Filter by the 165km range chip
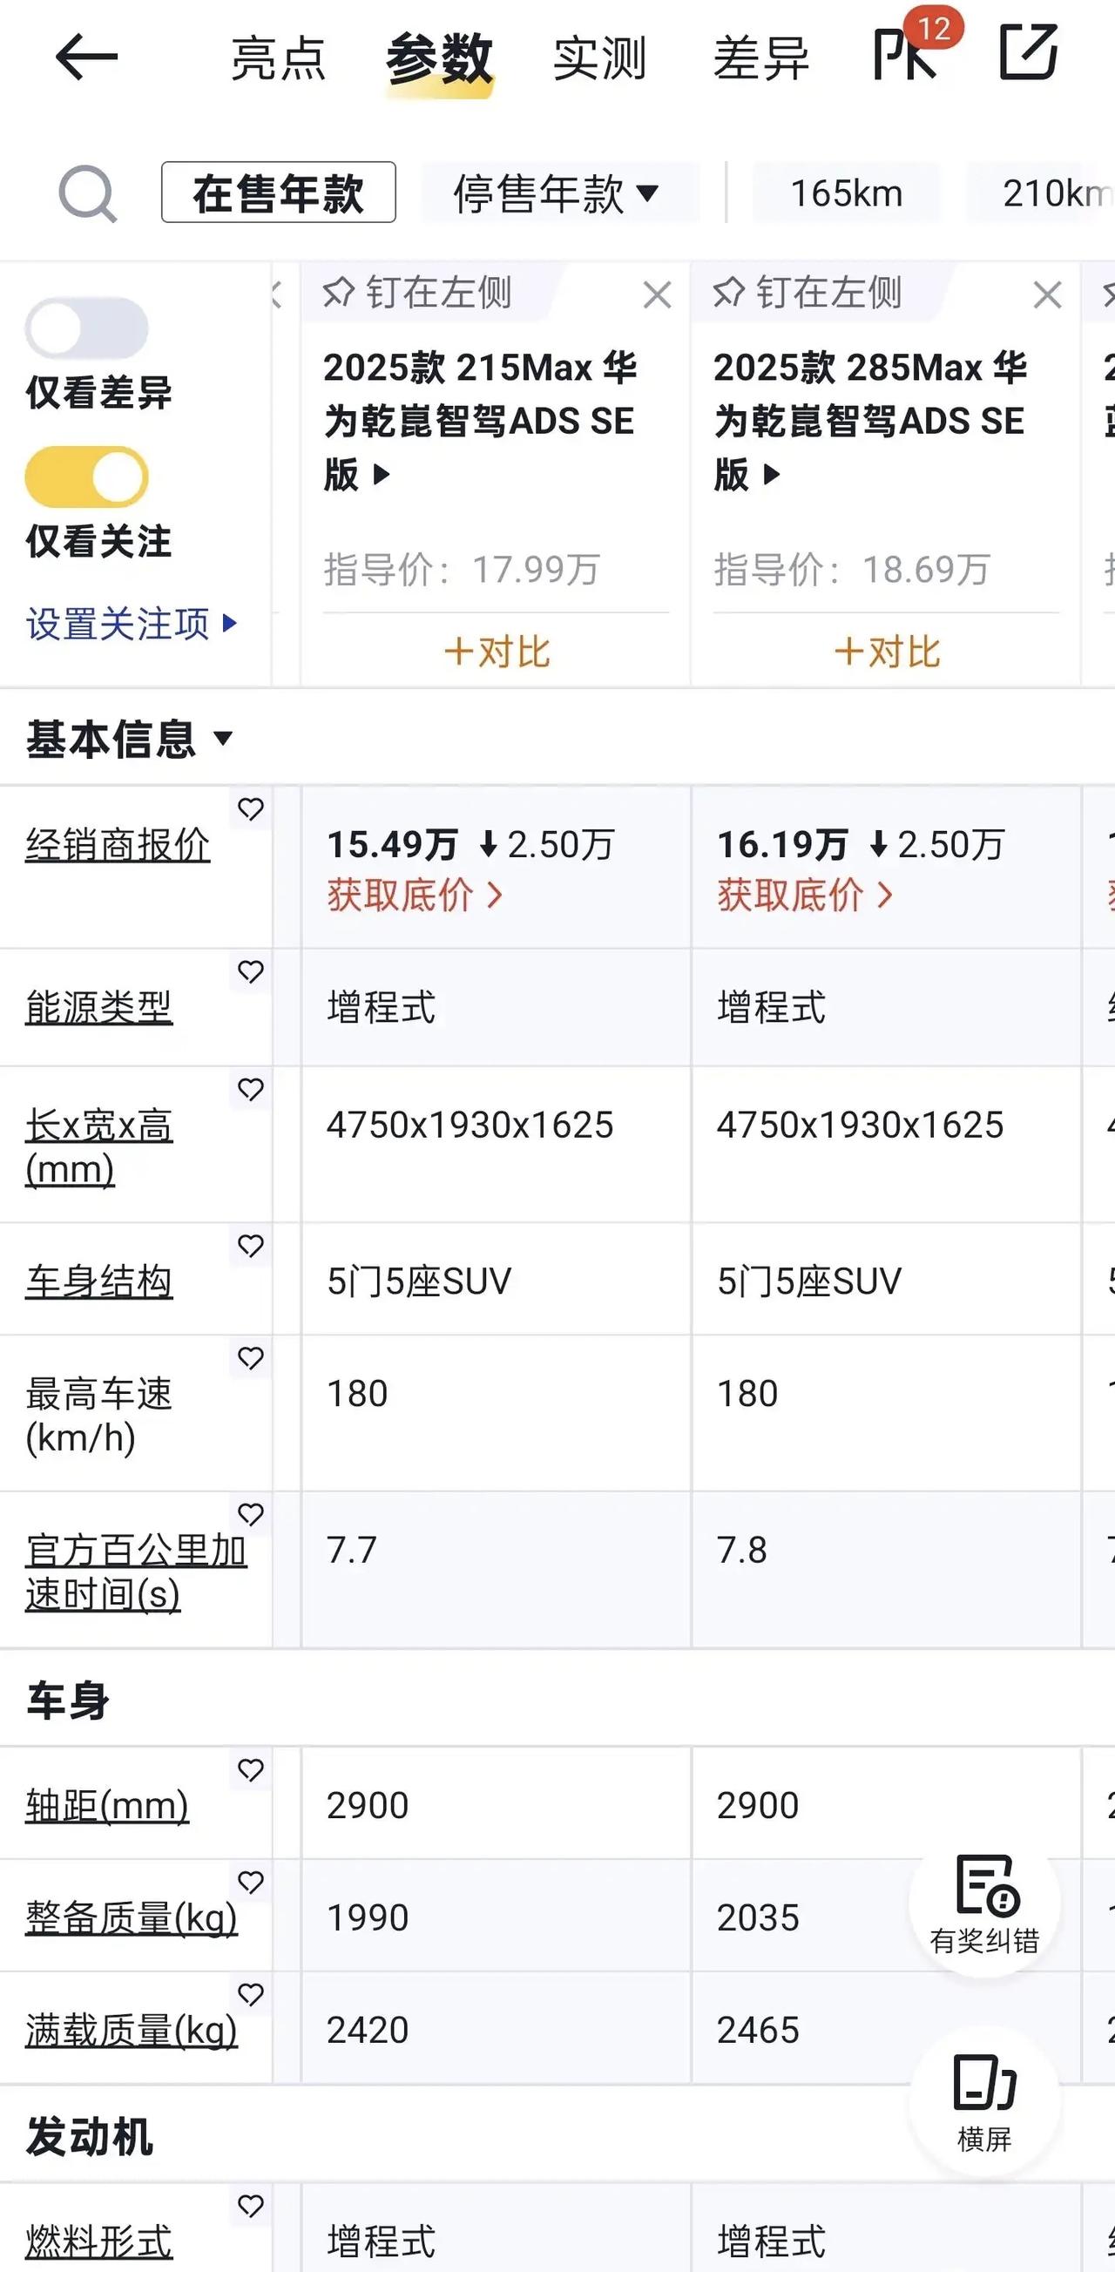 [846, 193]
